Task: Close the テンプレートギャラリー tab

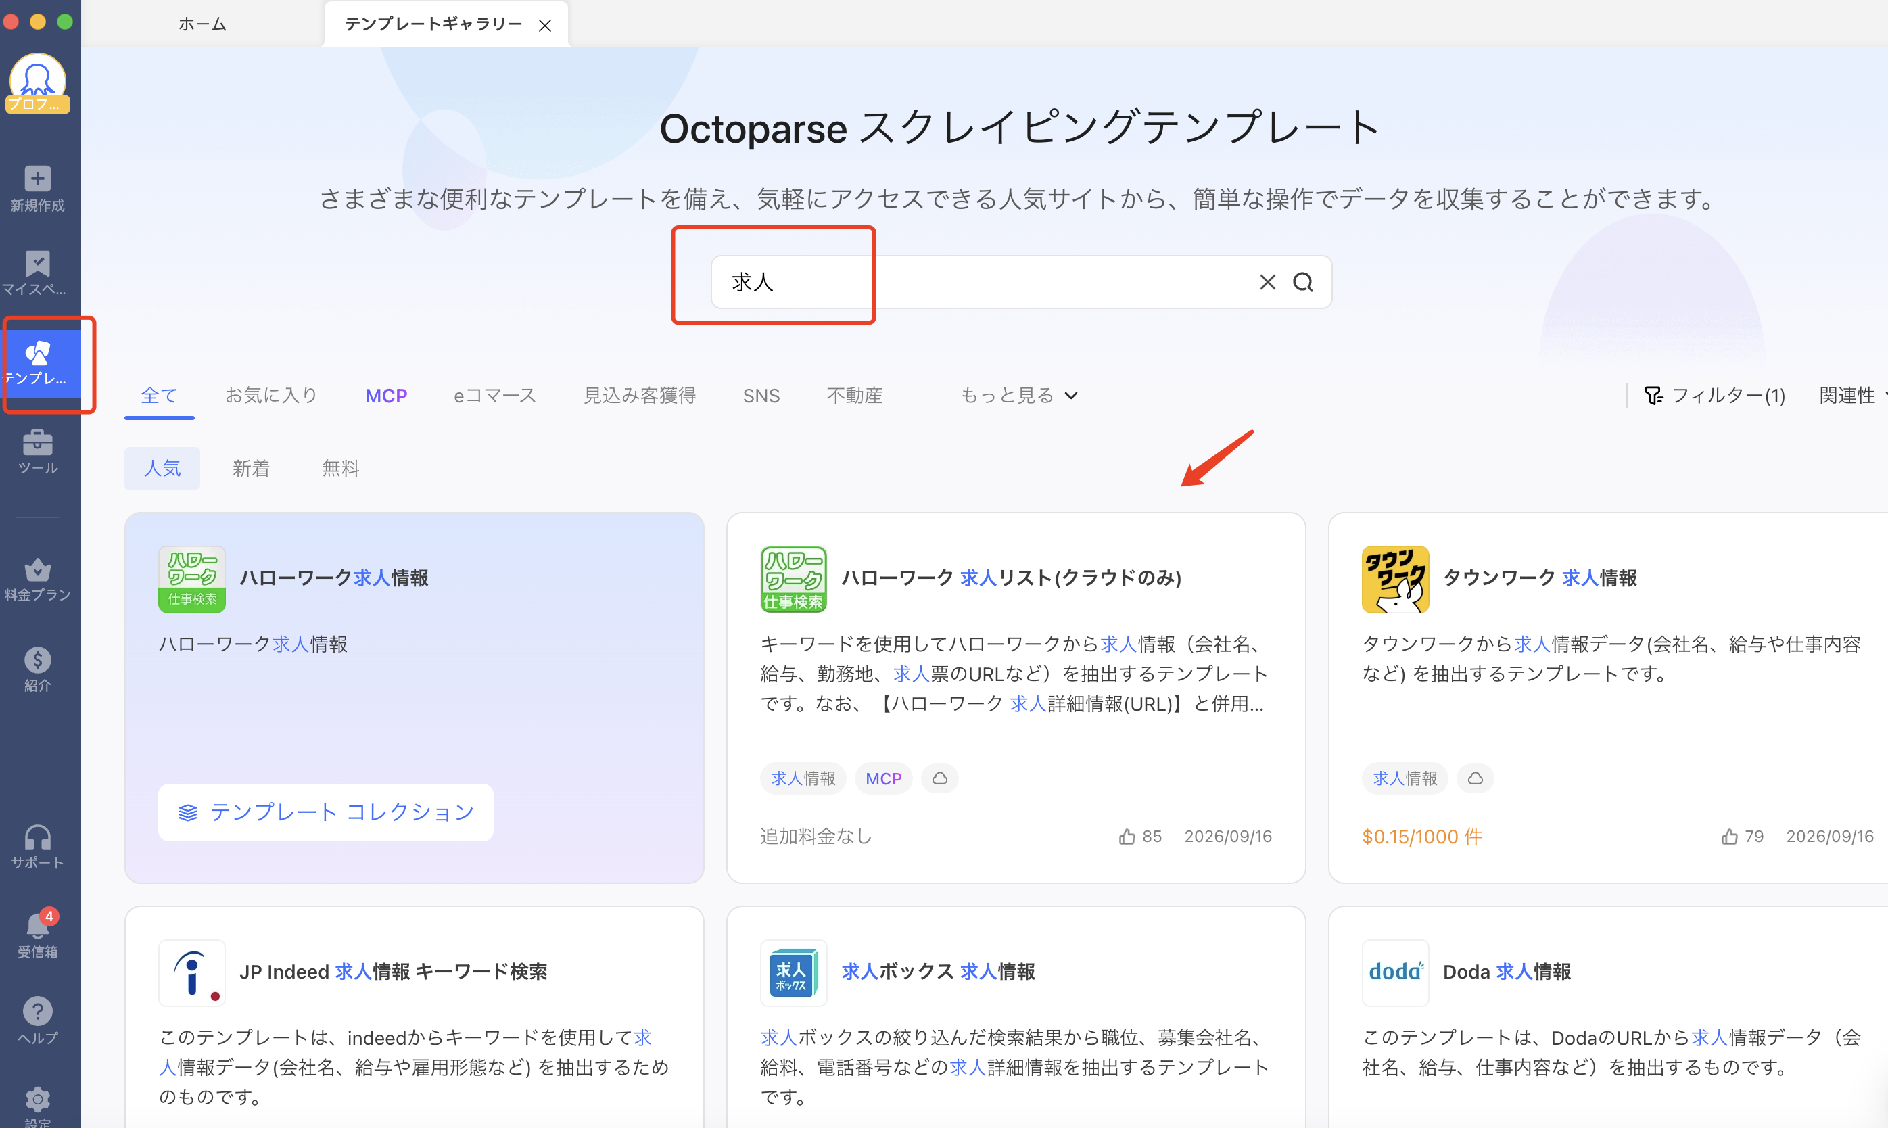Action: click(x=545, y=25)
